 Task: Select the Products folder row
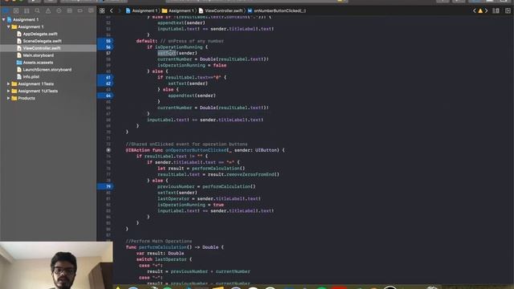[x=48, y=98]
